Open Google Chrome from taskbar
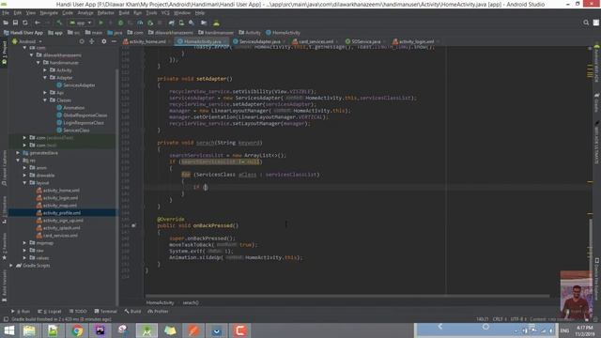601x338 pixels. click(x=77, y=330)
